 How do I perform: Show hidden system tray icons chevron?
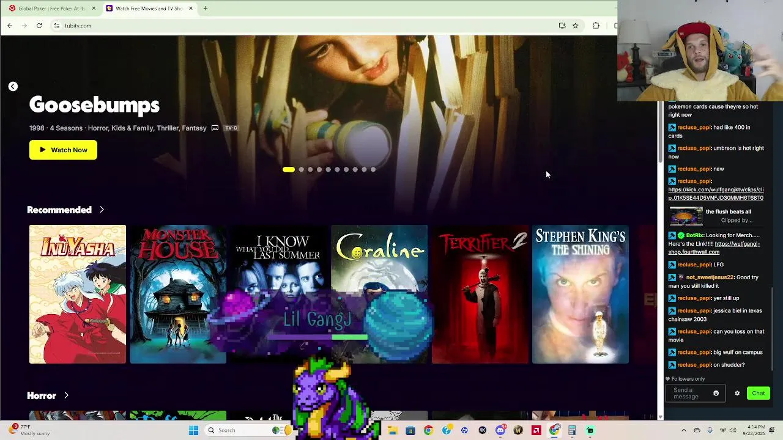[683, 430]
